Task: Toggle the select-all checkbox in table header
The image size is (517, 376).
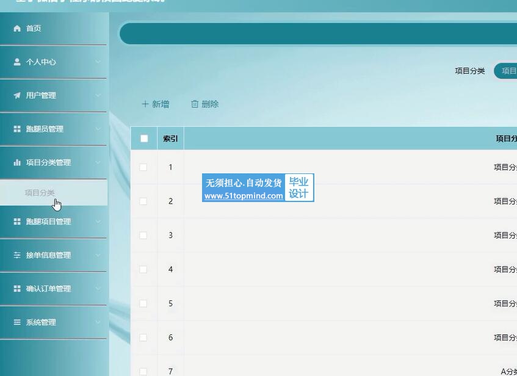Action: tap(144, 139)
